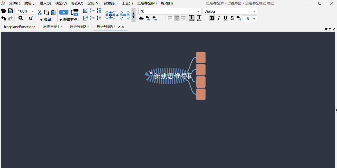Viewport: 337px width, 168px height.
Task: Click the open folder icon
Action: pos(3,11)
